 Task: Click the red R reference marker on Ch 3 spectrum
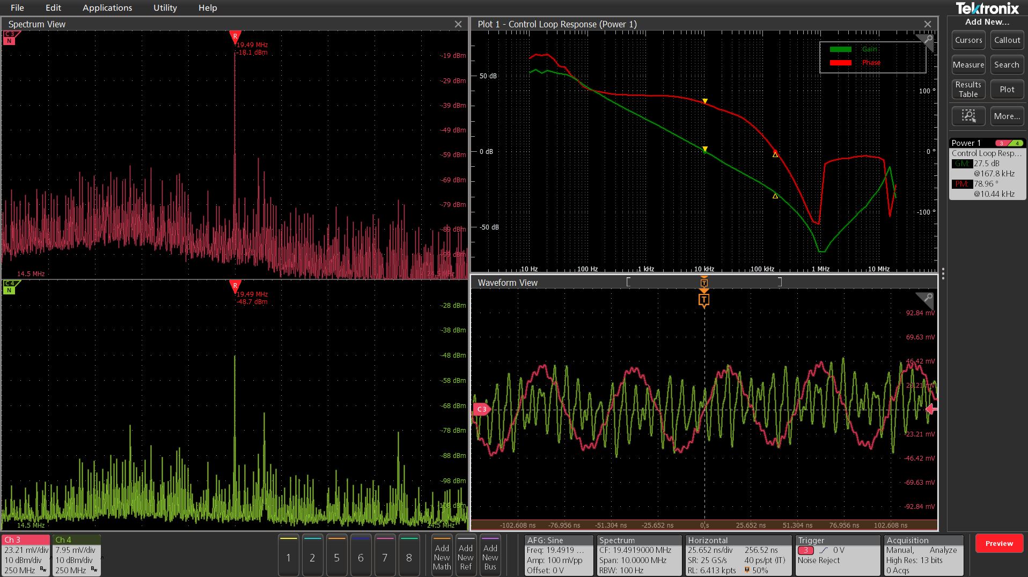(x=234, y=37)
